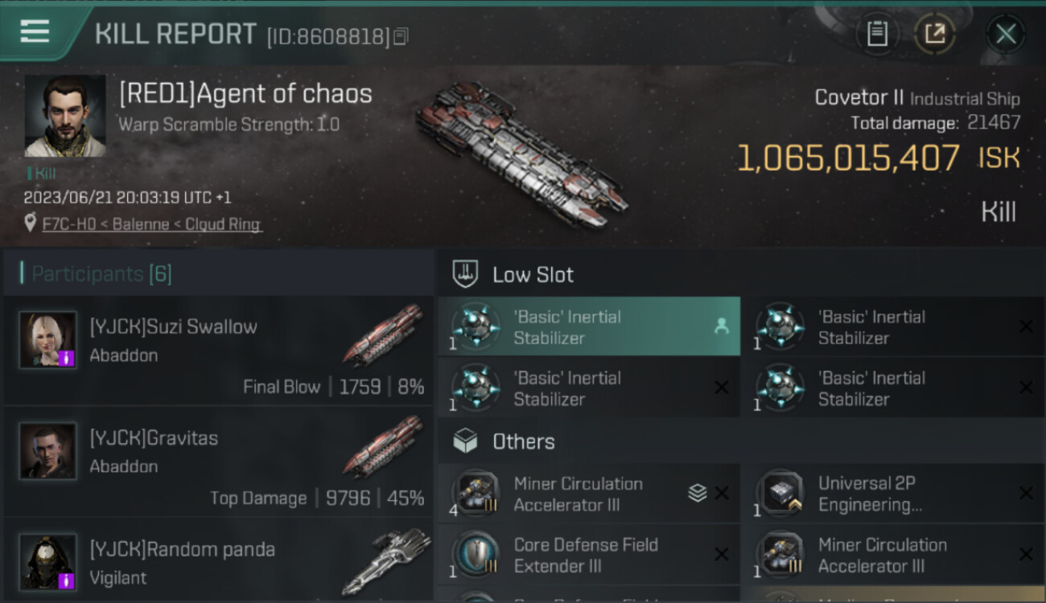The height and width of the screenshot is (603, 1046).
Task: Share the kill report externally
Action: (x=934, y=34)
